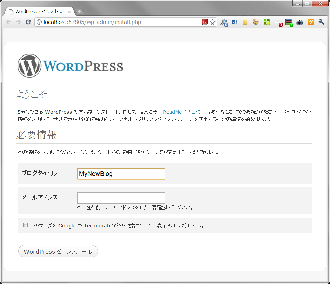Screen dimensions: 330x284
Task: Reload the install.php page
Action: click(28, 22)
